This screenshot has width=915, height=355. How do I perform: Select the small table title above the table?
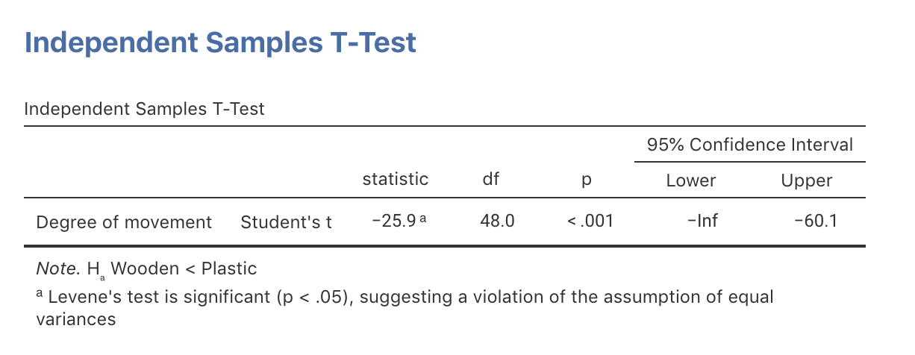[144, 109]
